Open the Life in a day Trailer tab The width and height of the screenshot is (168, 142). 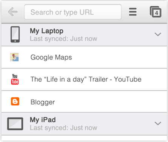pos(84,80)
